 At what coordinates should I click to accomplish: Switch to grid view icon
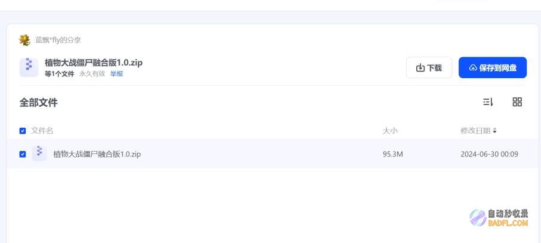pos(517,102)
